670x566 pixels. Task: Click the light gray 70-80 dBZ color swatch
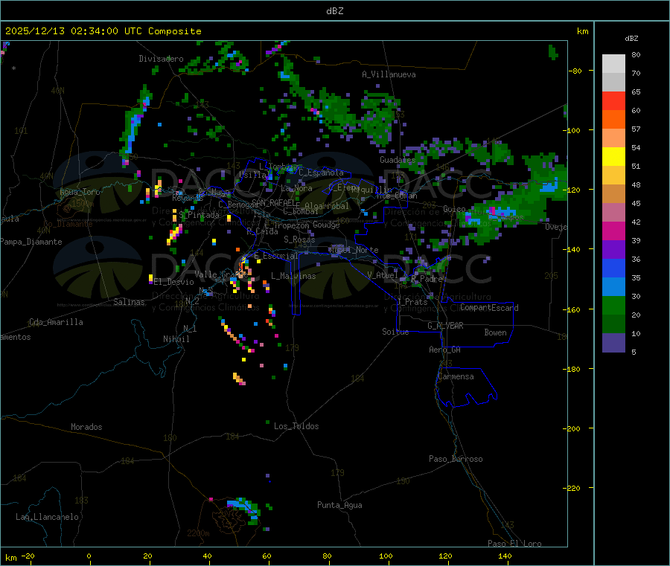pyautogui.click(x=613, y=64)
